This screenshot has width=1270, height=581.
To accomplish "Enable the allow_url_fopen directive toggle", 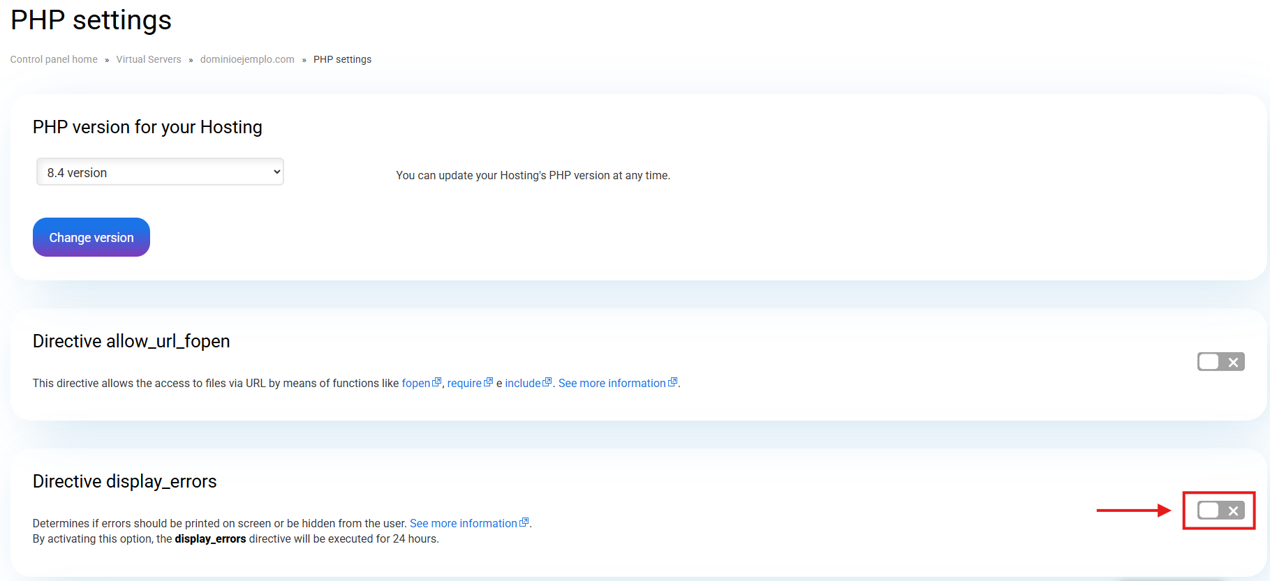I will point(1220,362).
